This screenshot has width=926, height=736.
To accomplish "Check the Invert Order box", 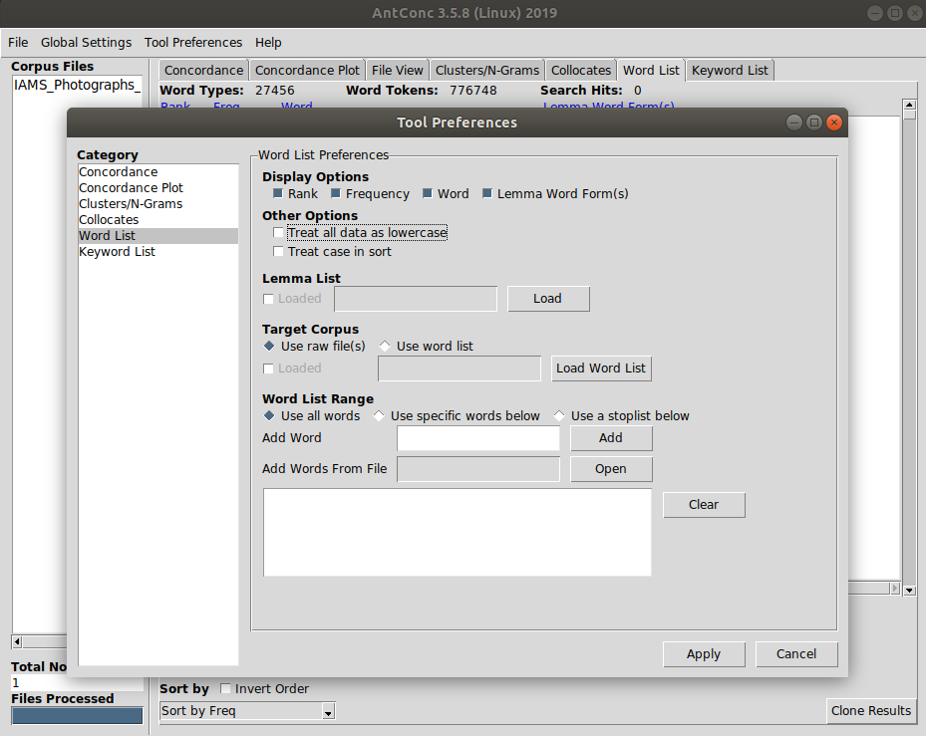I will pos(225,689).
